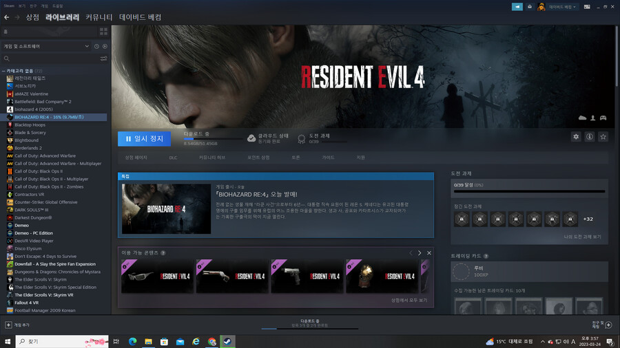Show next available content items
620x348 pixels.
point(420,253)
